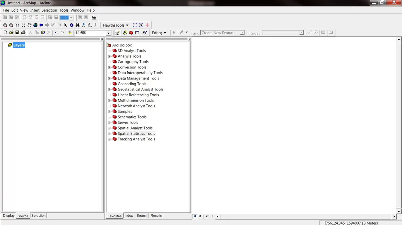Print the map

pos(23,33)
